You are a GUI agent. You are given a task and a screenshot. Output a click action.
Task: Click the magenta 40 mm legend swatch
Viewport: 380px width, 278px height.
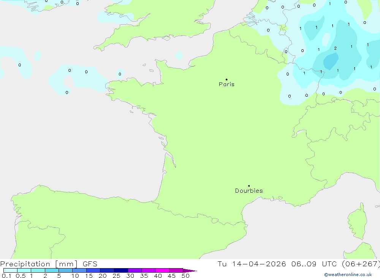point(162,270)
